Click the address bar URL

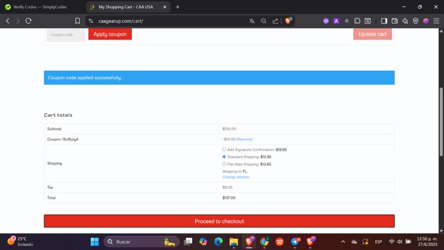[x=121, y=21]
